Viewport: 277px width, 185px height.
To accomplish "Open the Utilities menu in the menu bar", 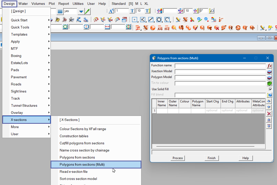I will (x=78, y=4).
